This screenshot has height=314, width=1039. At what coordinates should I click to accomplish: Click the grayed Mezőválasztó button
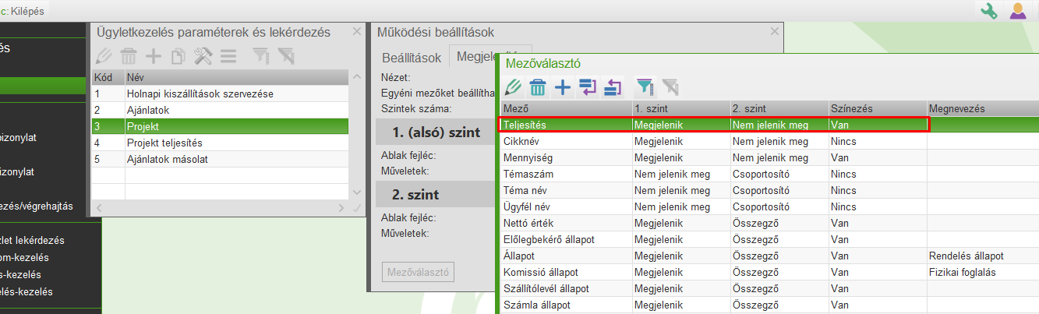420,272
